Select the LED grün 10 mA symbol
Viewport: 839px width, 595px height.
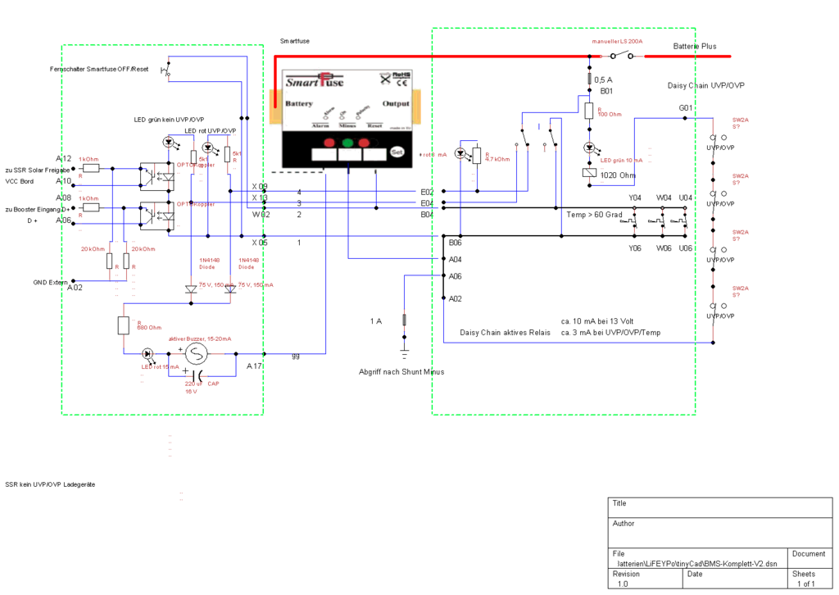589,148
